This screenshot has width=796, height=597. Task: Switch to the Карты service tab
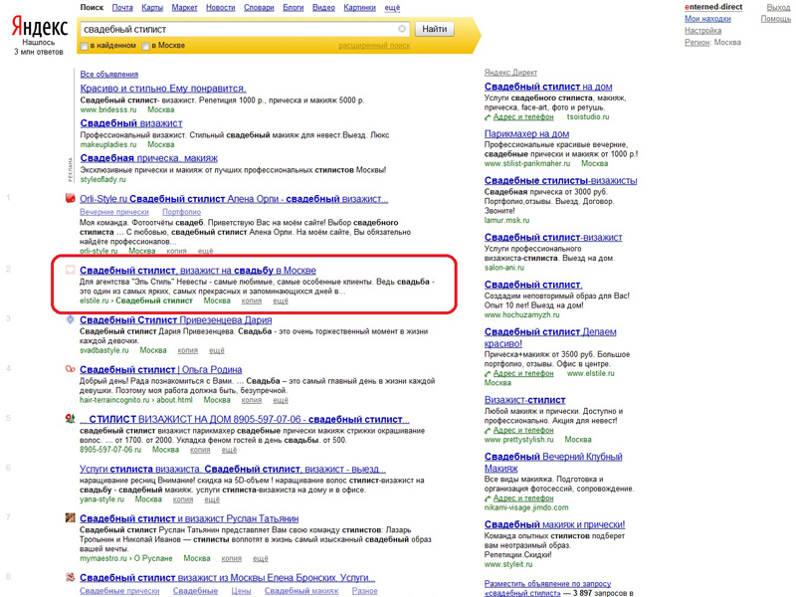[152, 8]
